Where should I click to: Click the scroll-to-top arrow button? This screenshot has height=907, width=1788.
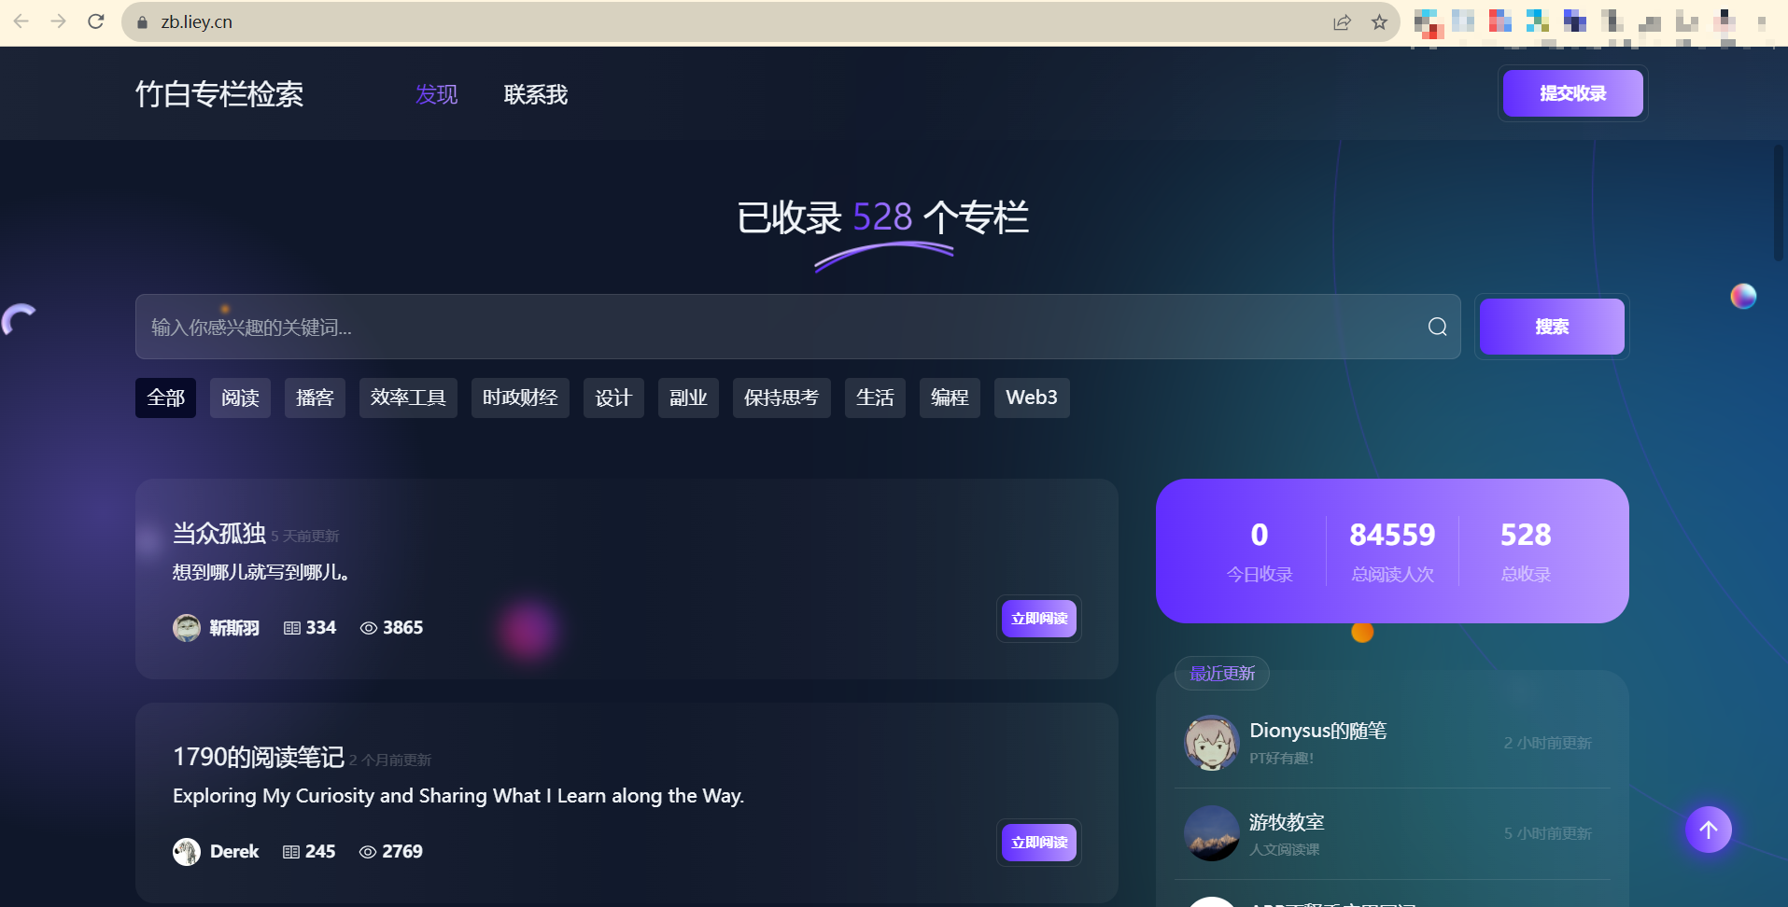tap(1709, 830)
